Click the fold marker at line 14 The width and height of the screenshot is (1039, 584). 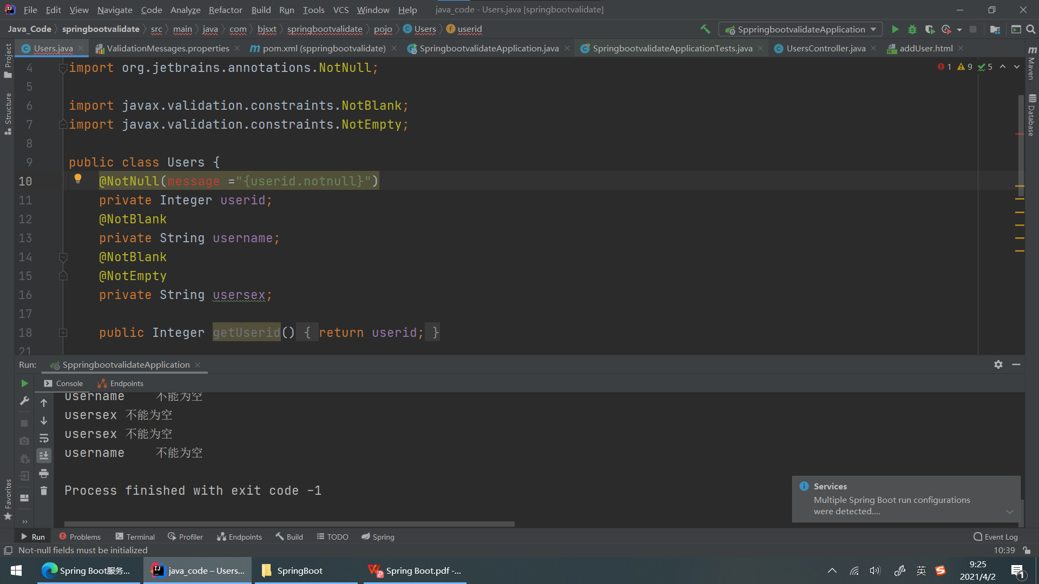tap(63, 257)
